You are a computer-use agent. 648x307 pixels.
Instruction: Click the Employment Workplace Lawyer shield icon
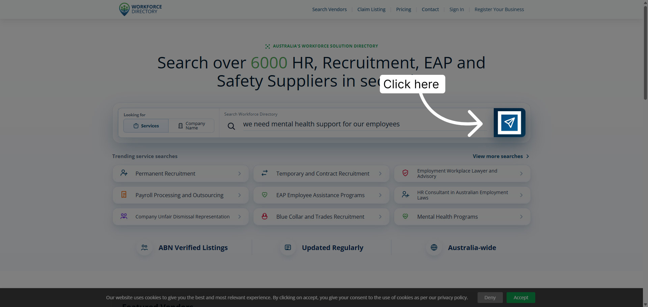click(x=405, y=173)
